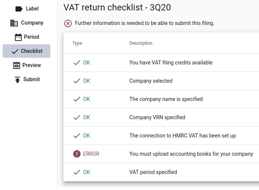Click the Label tag icon in sidebar
259x190 pixels.
(x=19, y=9)
